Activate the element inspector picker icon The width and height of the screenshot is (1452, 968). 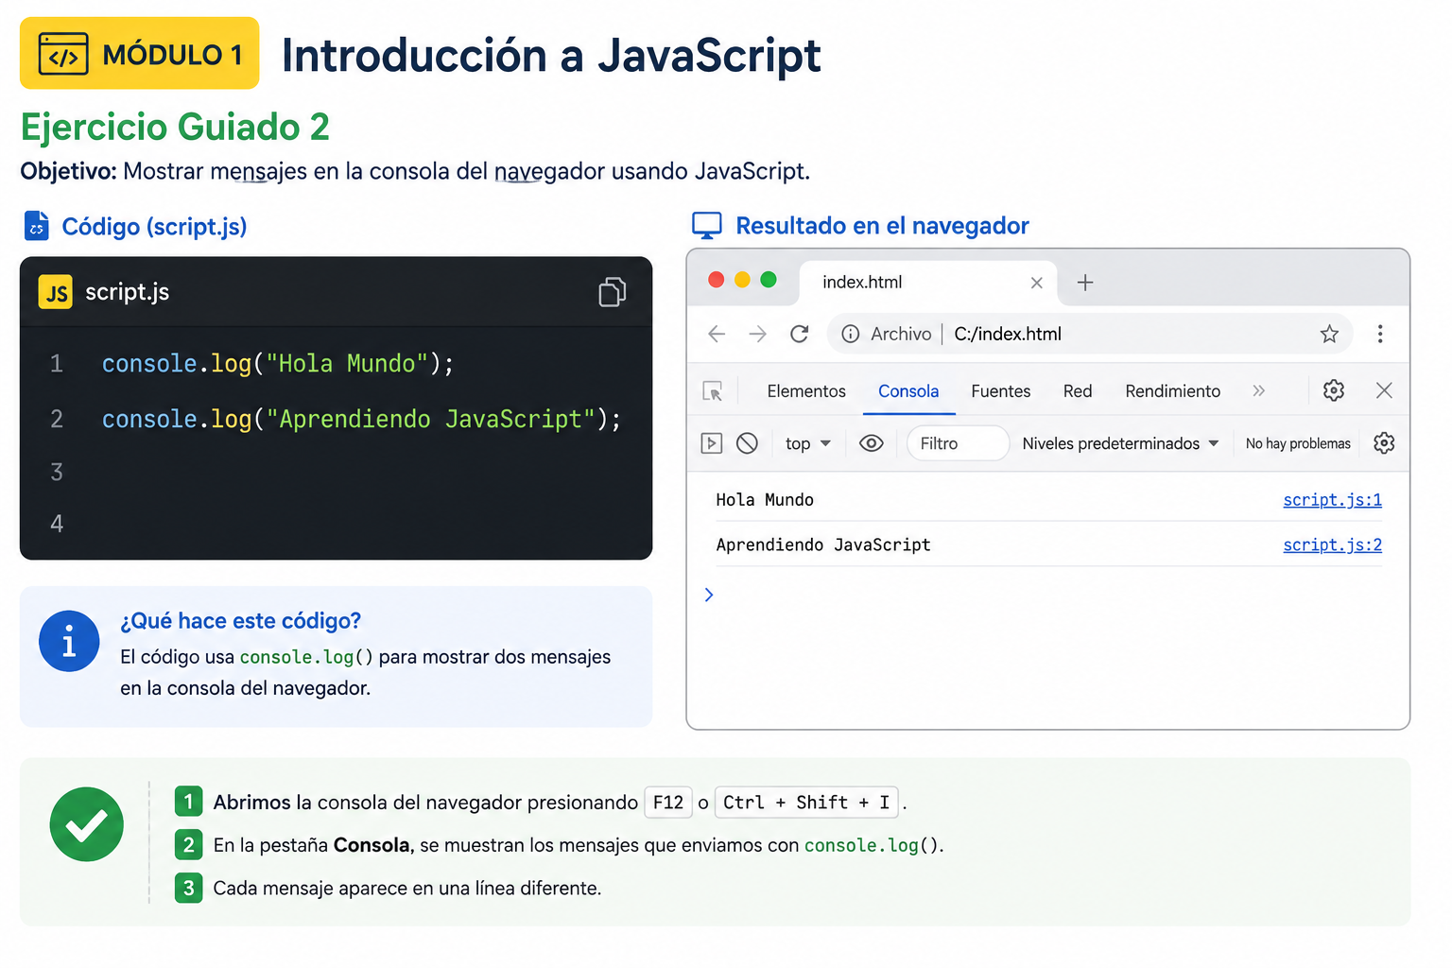(x=712, y=391)
